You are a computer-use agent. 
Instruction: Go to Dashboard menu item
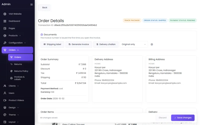click(17, 21)
